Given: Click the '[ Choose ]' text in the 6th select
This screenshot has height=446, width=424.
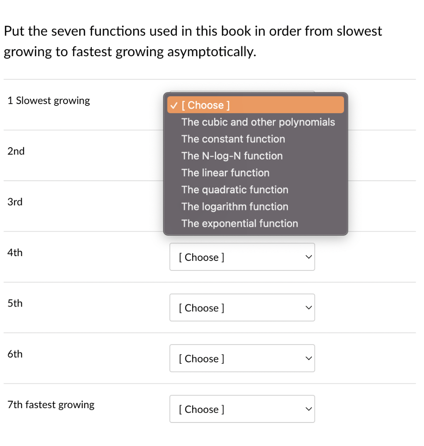Looking at the screenshot, I should pos(201,358).
